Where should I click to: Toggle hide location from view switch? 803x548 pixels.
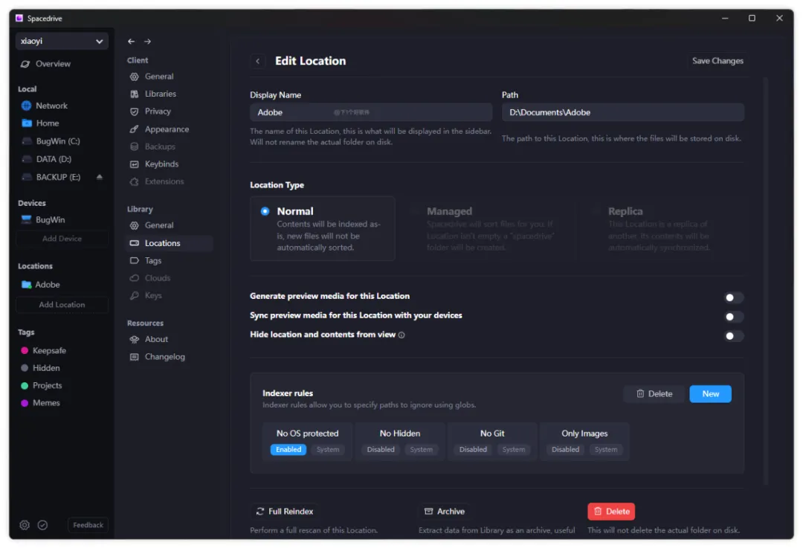coord(733,336)
